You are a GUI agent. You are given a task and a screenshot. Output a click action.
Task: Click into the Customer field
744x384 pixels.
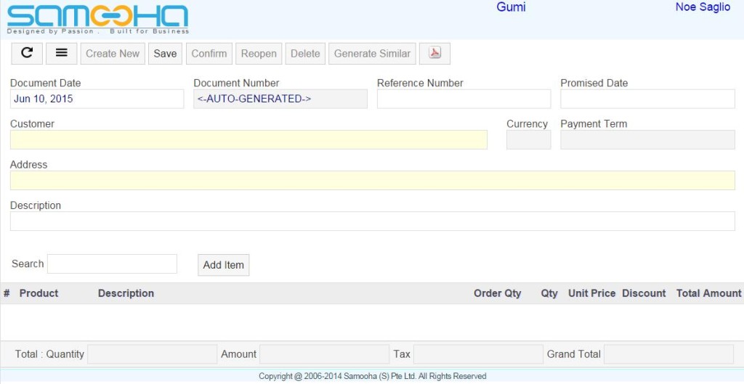(248, 140)
